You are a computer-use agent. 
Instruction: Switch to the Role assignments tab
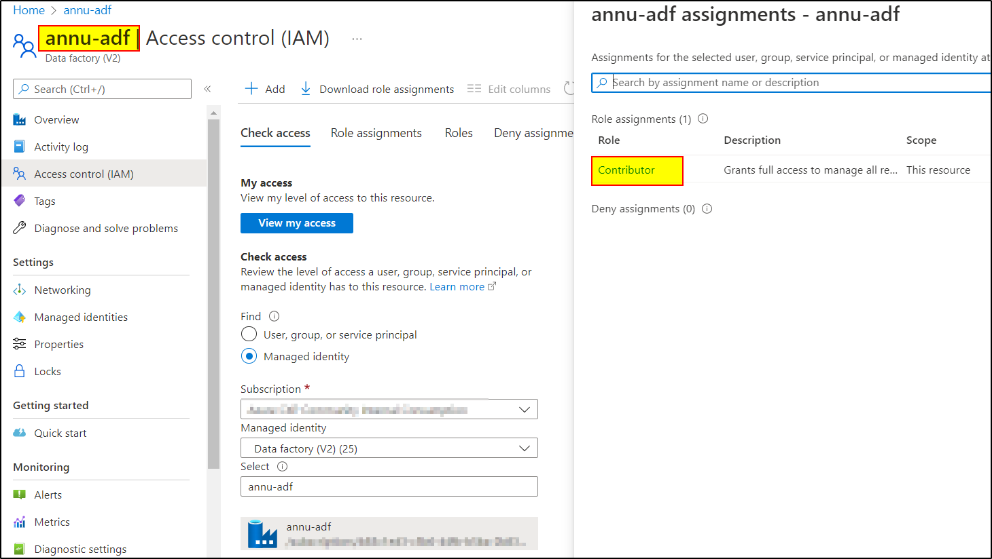coord(376,133)
